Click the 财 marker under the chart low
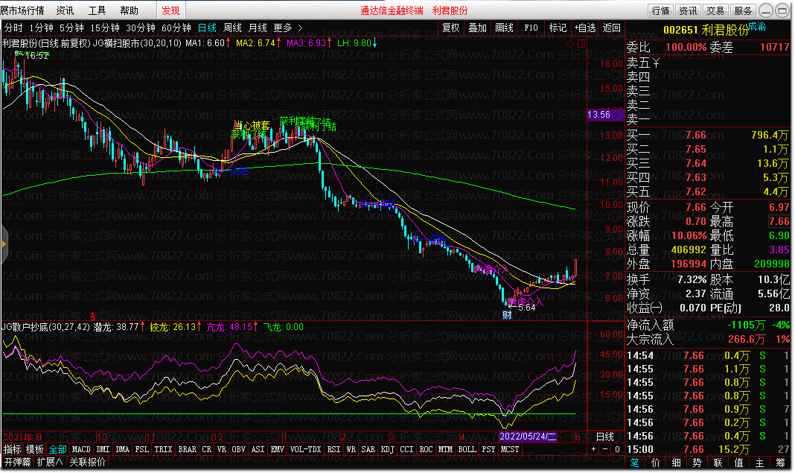This screenshot has height=473, width=795. pos(507,314)
